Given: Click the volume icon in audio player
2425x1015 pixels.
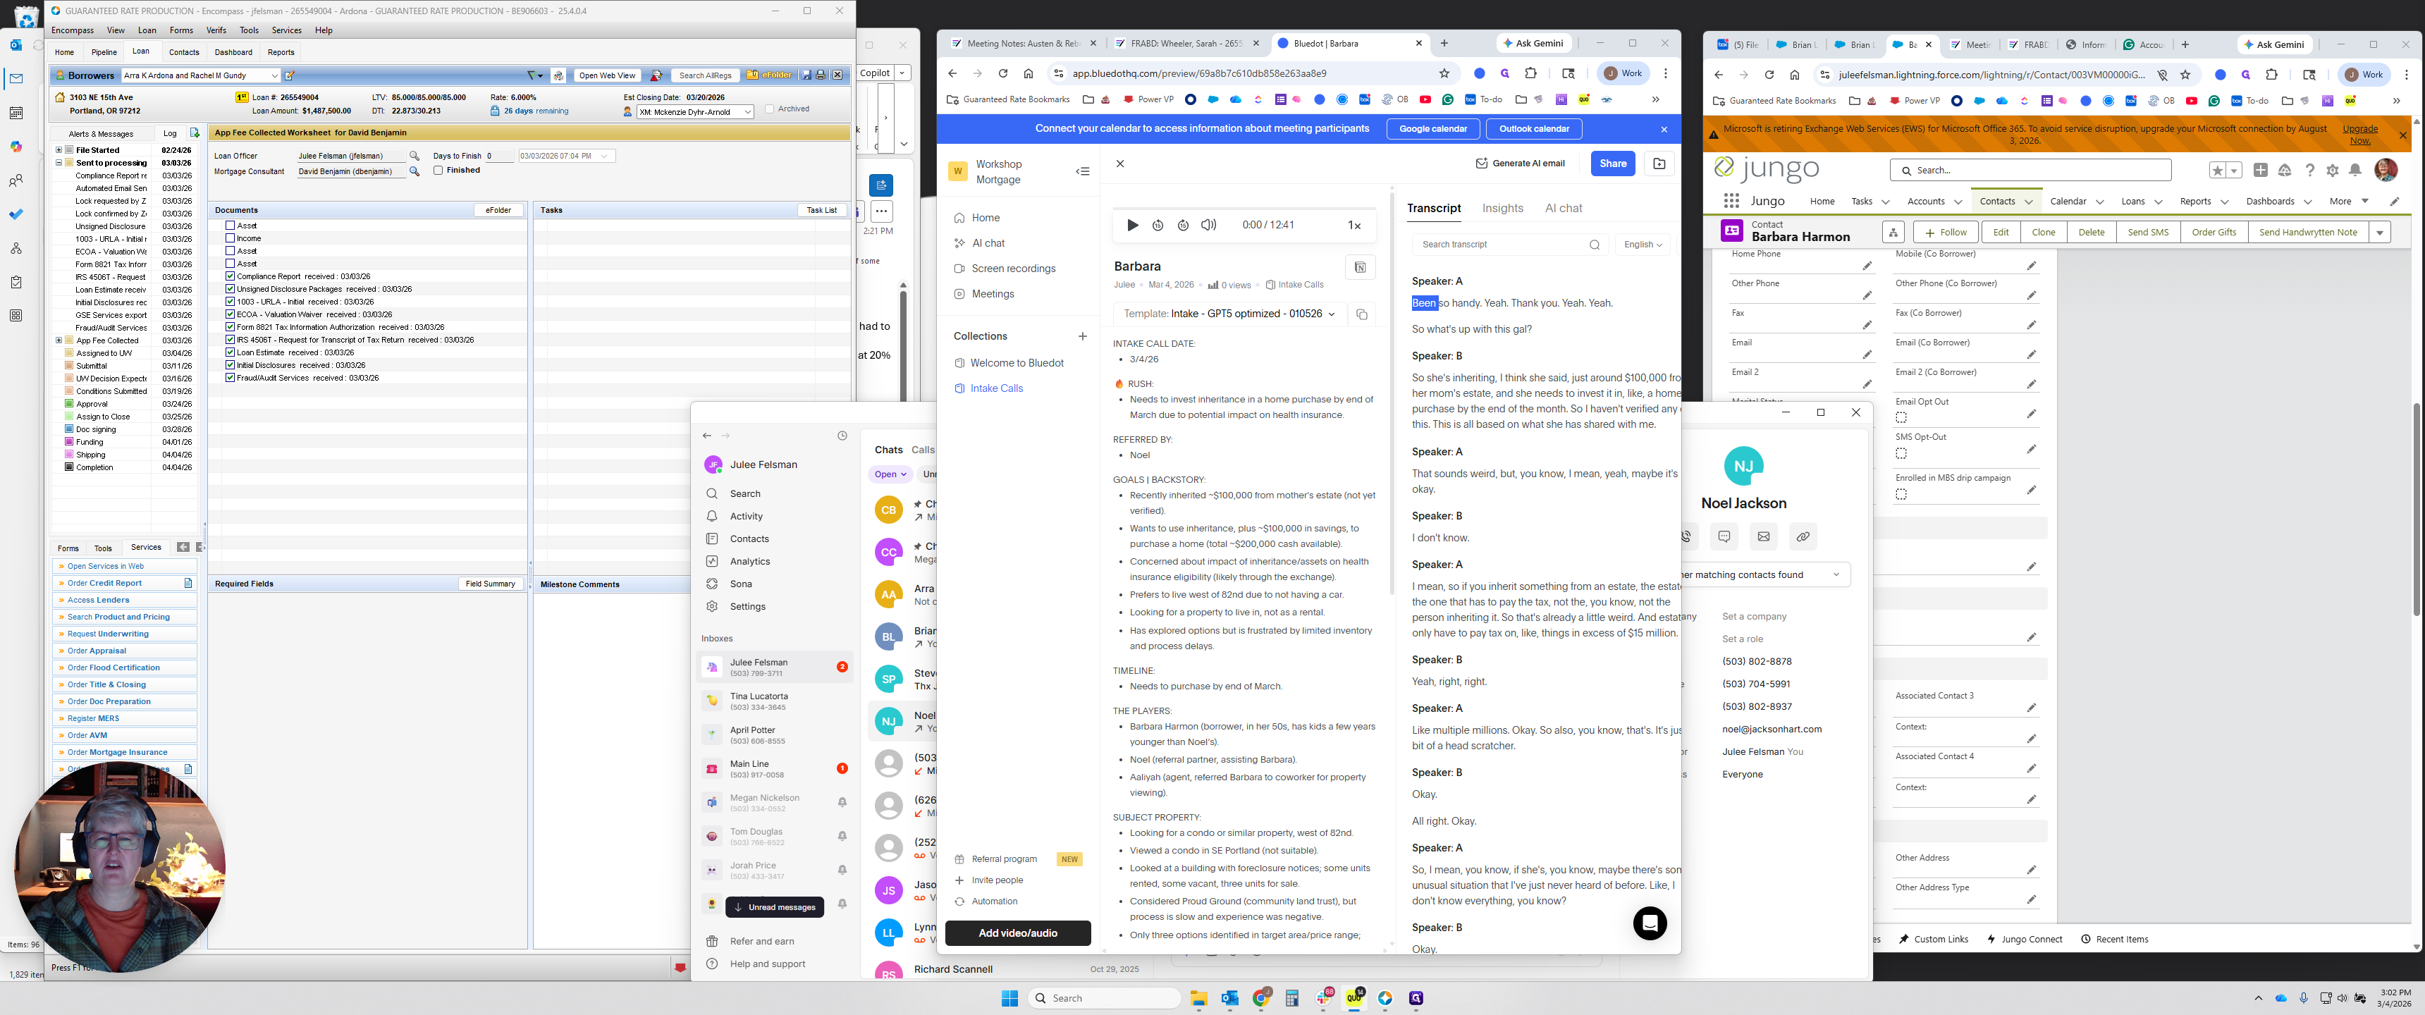Looking at the screenshot, I should (1209, 225).
